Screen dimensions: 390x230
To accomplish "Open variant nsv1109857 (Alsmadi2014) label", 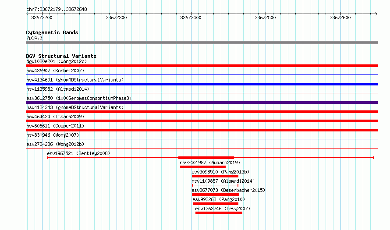I will pos(223,181).
